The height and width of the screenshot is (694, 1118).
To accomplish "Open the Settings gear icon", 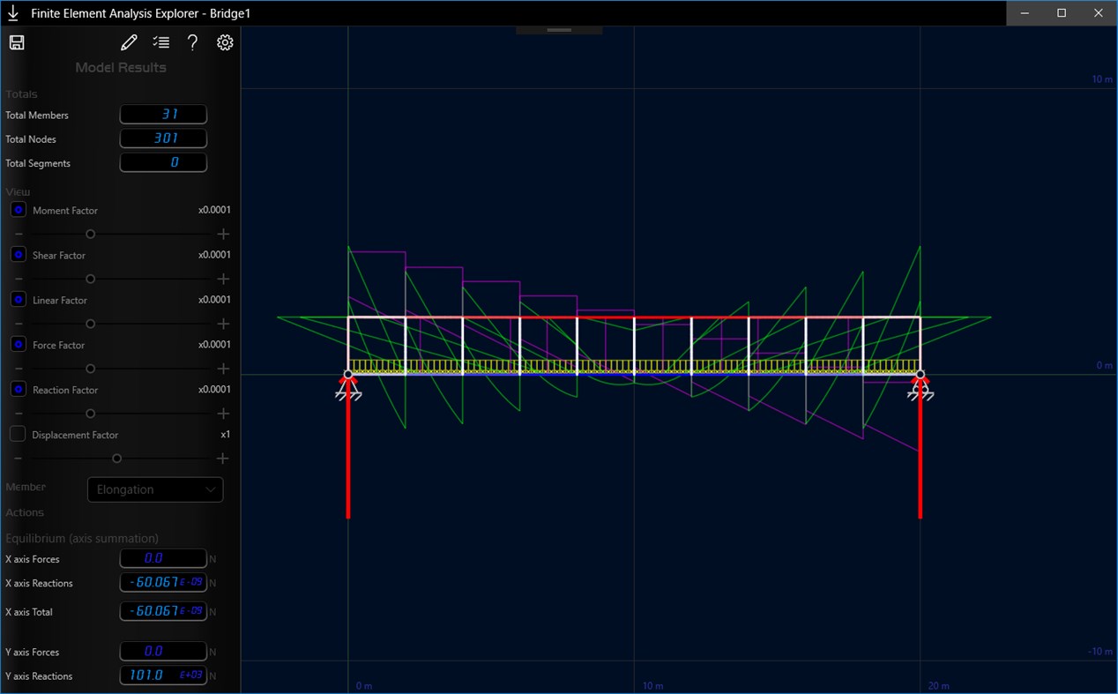I will 225,41.
